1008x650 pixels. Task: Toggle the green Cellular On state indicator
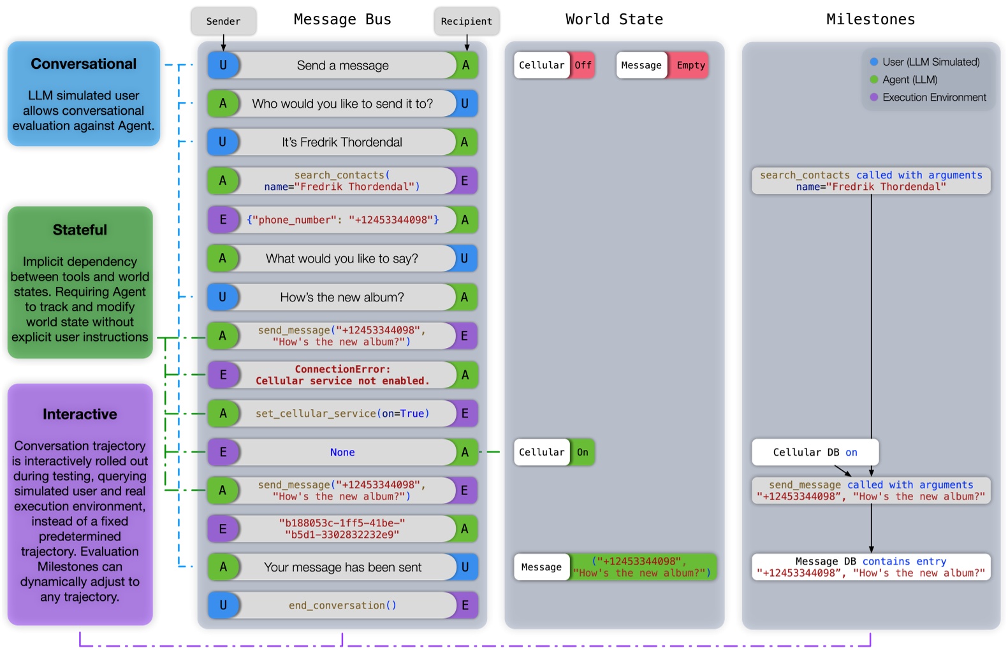tap(582, 452)
